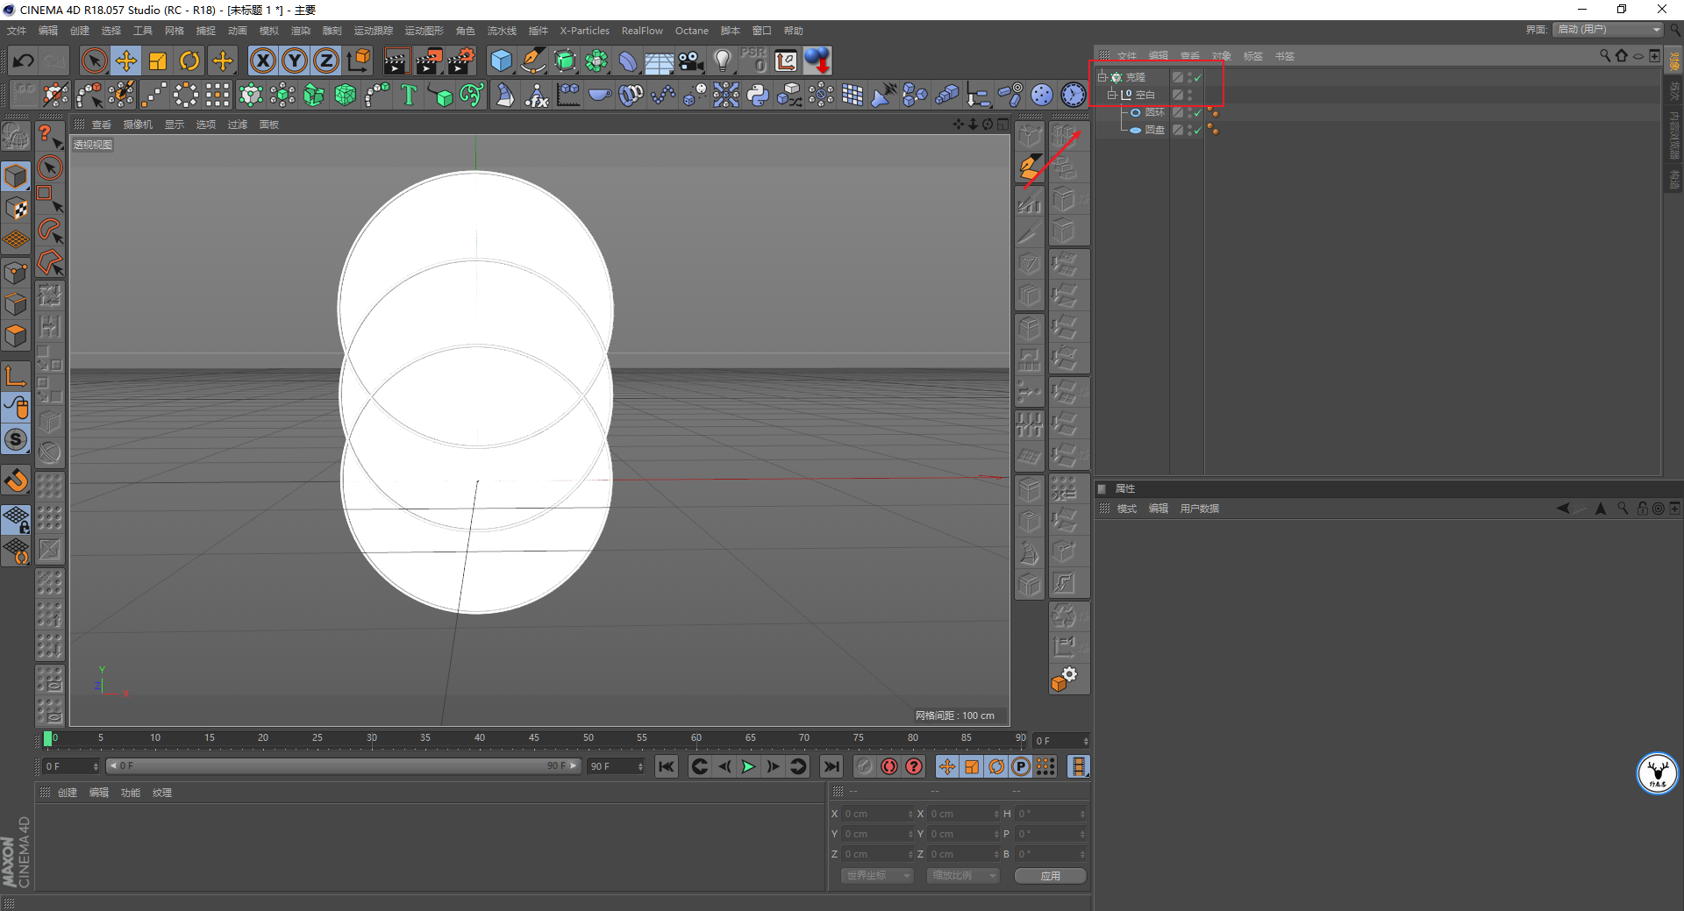Open the Octane menu
Viewport: 1684px width, 911px height.
pos(691,31)
